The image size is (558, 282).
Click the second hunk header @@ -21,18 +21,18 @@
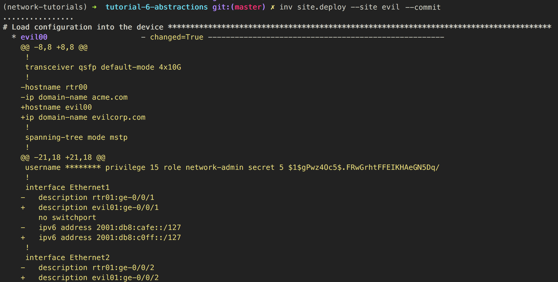click(63, 157)
